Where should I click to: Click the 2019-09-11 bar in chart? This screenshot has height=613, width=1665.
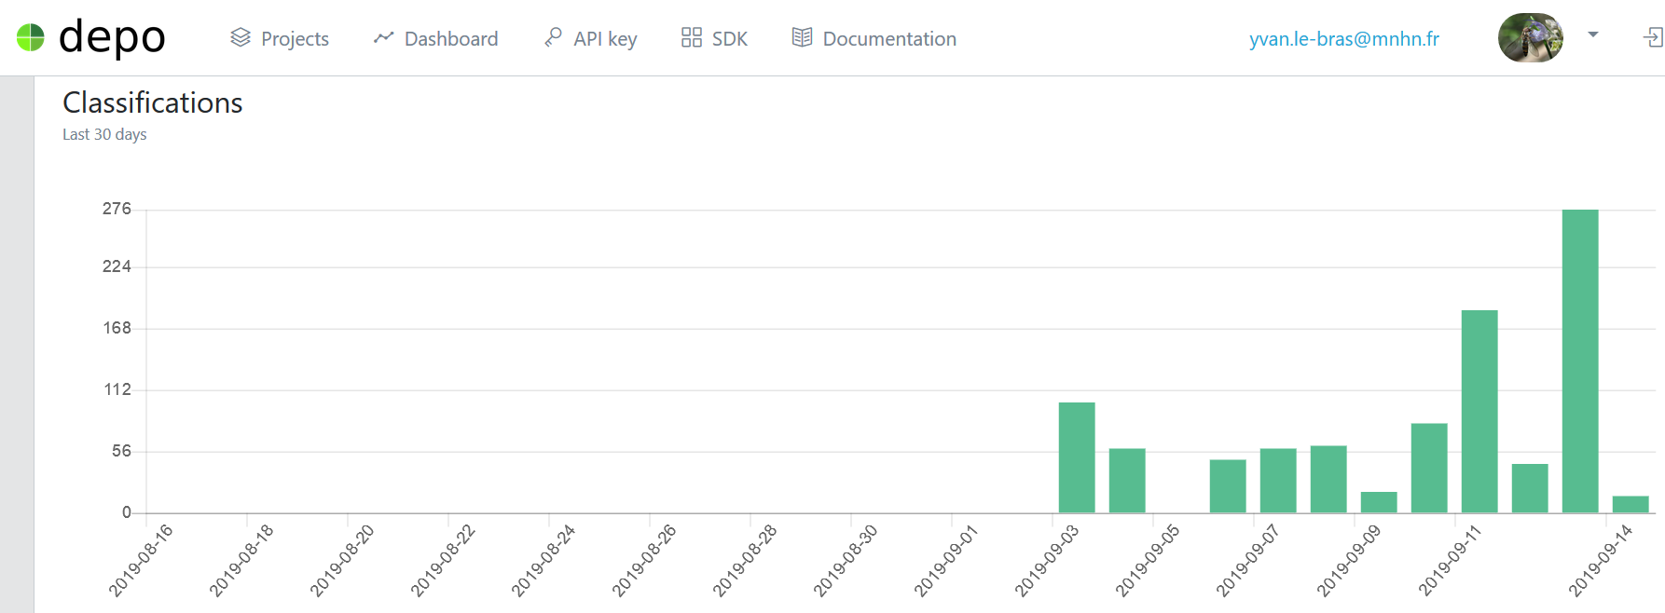(x=1479, y=412)
